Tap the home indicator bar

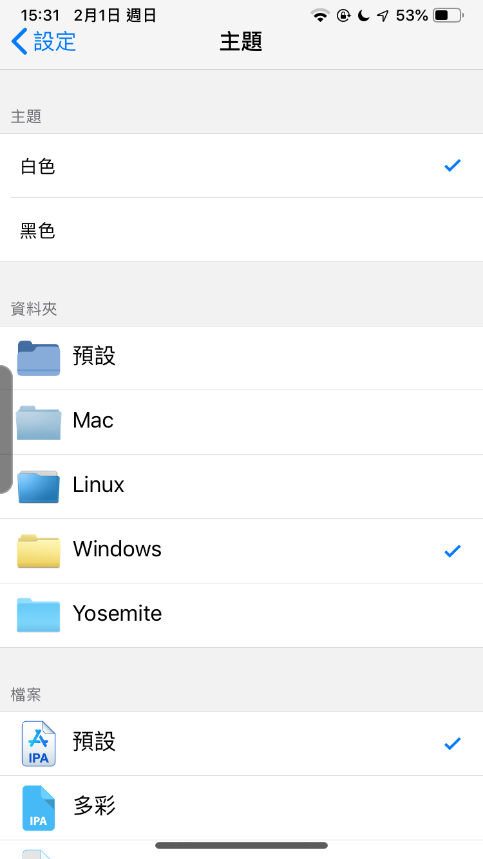[241, 845]
